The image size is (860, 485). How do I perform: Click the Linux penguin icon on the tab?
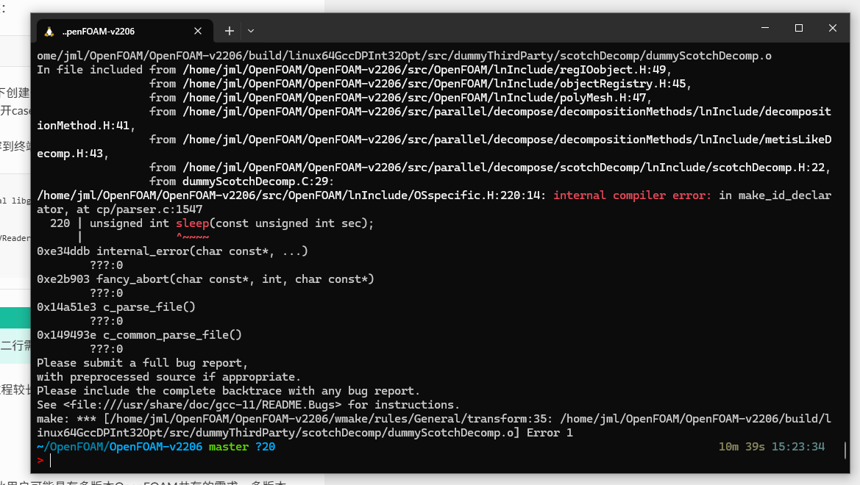point(49,32)
